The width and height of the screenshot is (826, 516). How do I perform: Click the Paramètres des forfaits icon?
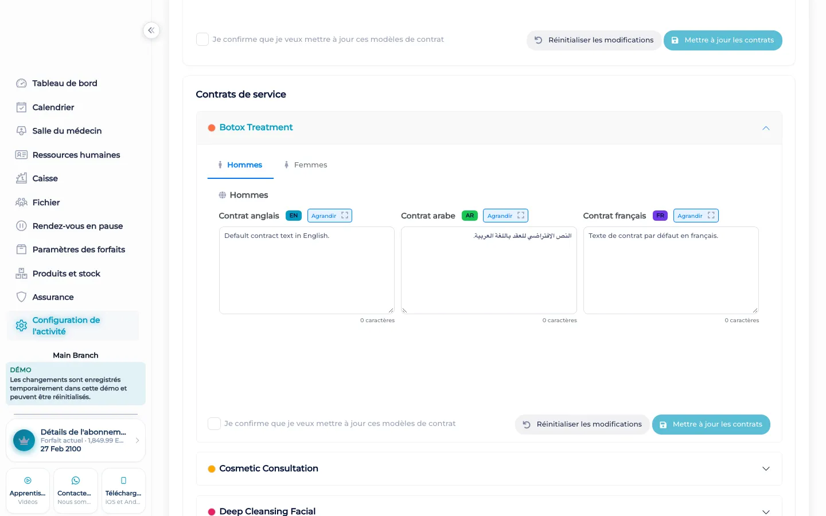coord(21,249)
